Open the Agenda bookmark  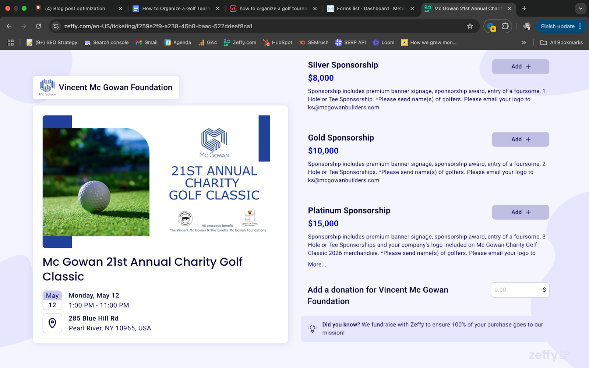tap(178, 43)
